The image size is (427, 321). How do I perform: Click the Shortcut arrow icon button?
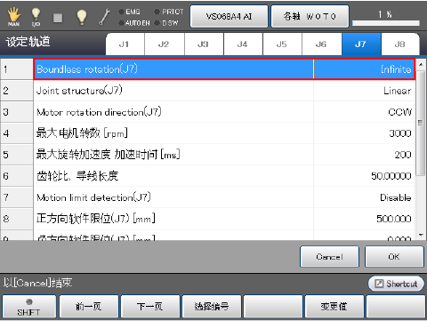point(396,284)
